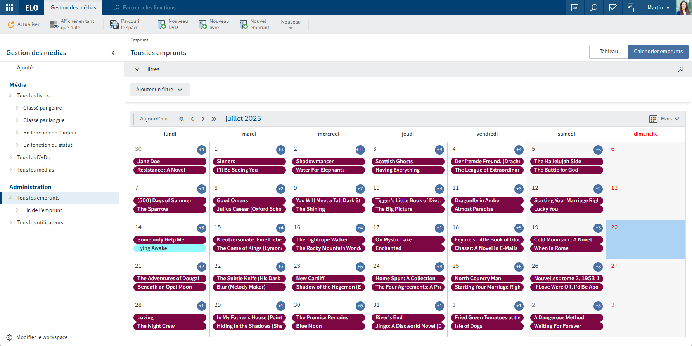Create a Nouvel emprunt
The height and width of the screenshot is (346, 692).
click(254, 24)
